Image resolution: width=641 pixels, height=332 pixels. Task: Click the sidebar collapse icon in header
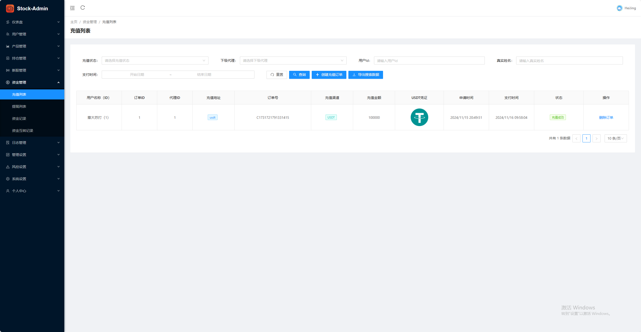tap(72, 8)
